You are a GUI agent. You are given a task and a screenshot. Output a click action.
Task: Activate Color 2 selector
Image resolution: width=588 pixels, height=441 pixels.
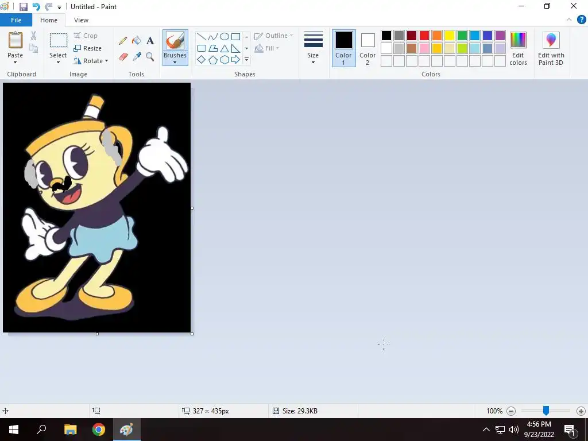pyautogui.click(x=367, y=48)
